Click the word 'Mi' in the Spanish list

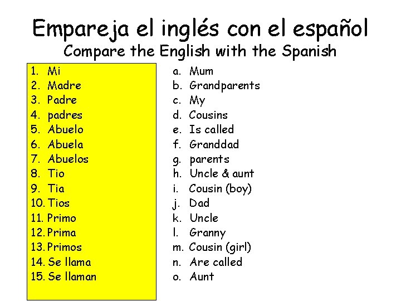coord(54,71)
